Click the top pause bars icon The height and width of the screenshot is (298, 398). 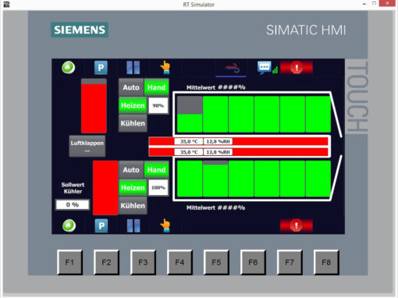pos(133,68)
